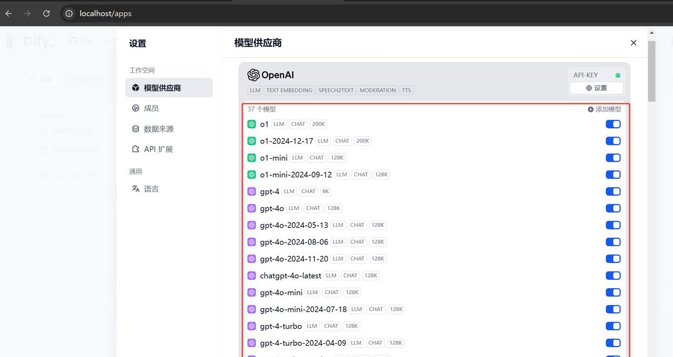Disable the o1 model toggle
The height and width of the screenshot is (357, 673).
point(613,124)
